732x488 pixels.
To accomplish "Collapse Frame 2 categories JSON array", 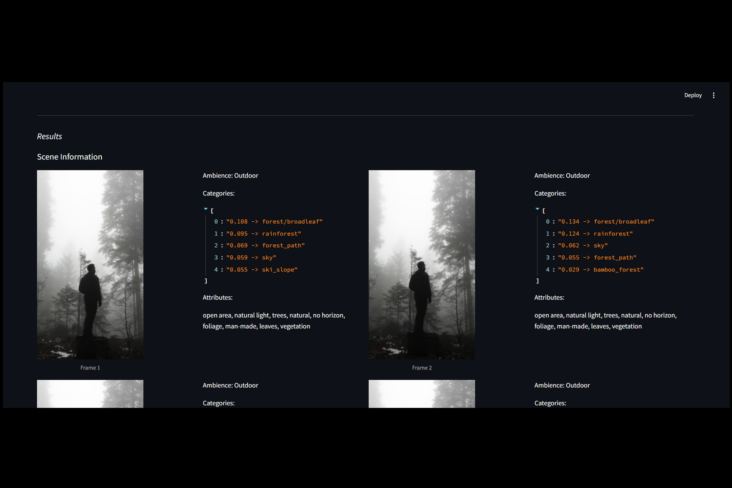I will [x=537, y=209].
